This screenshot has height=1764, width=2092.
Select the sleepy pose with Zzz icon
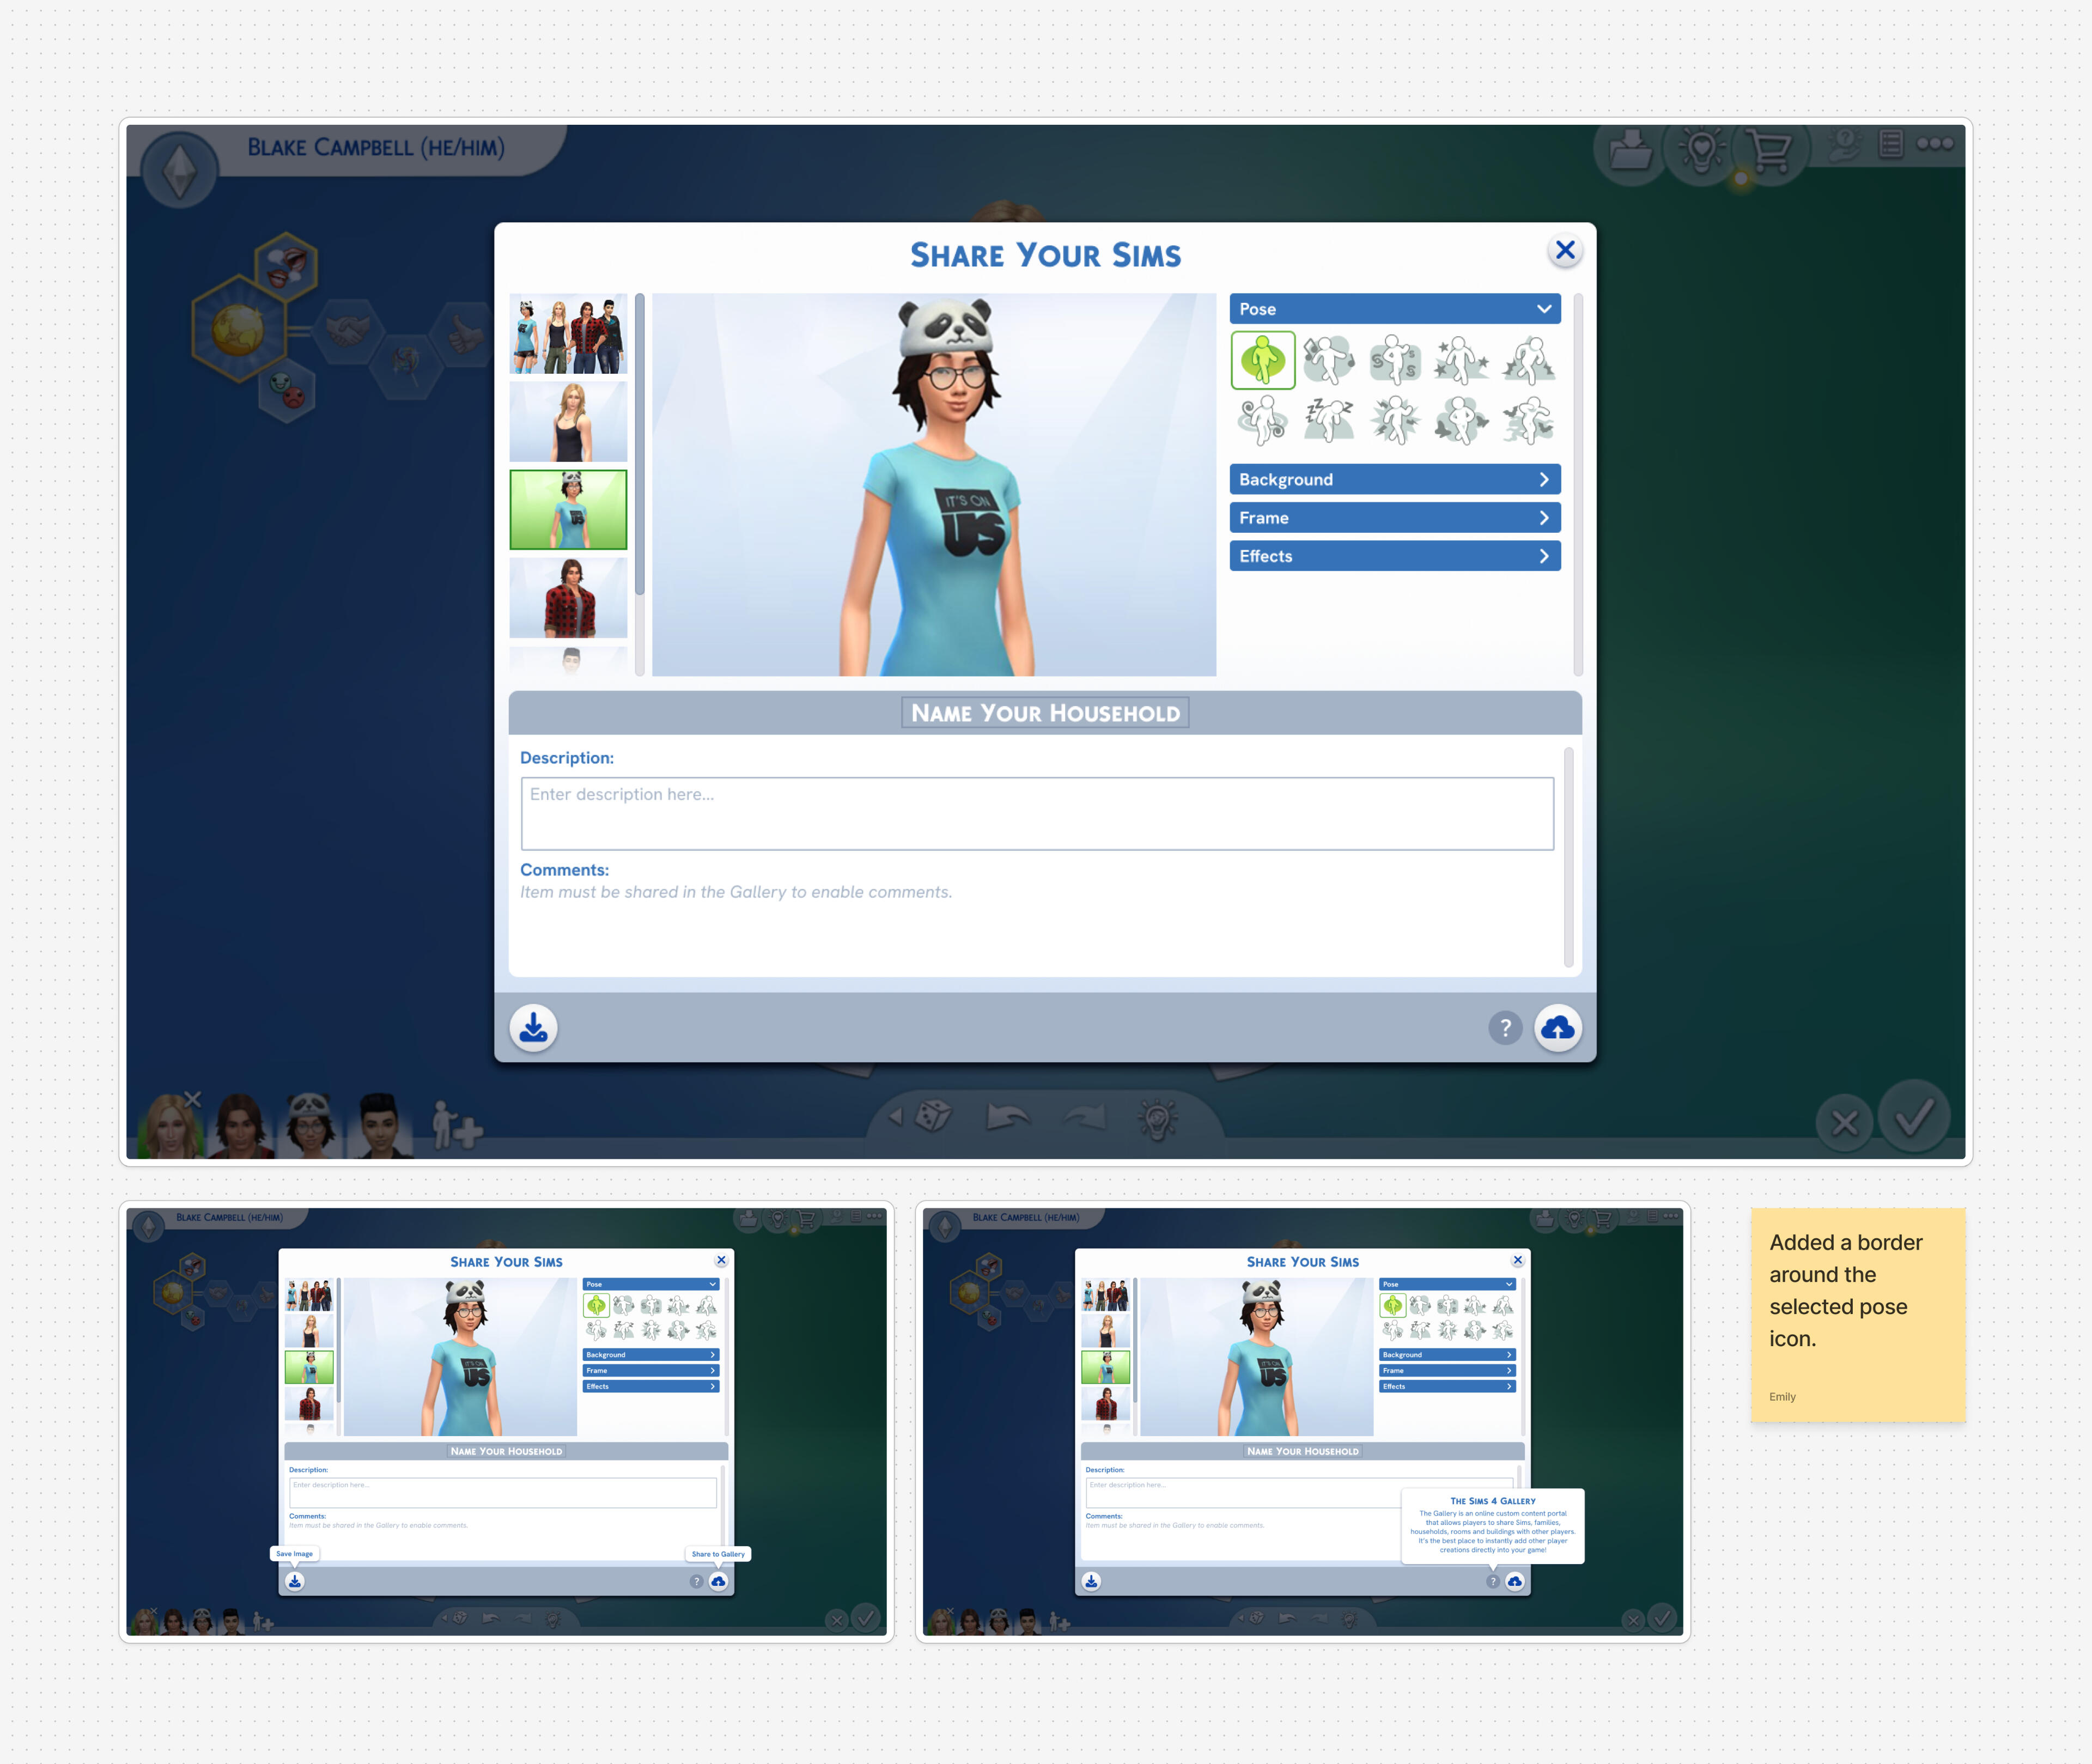pos(1329,420)
